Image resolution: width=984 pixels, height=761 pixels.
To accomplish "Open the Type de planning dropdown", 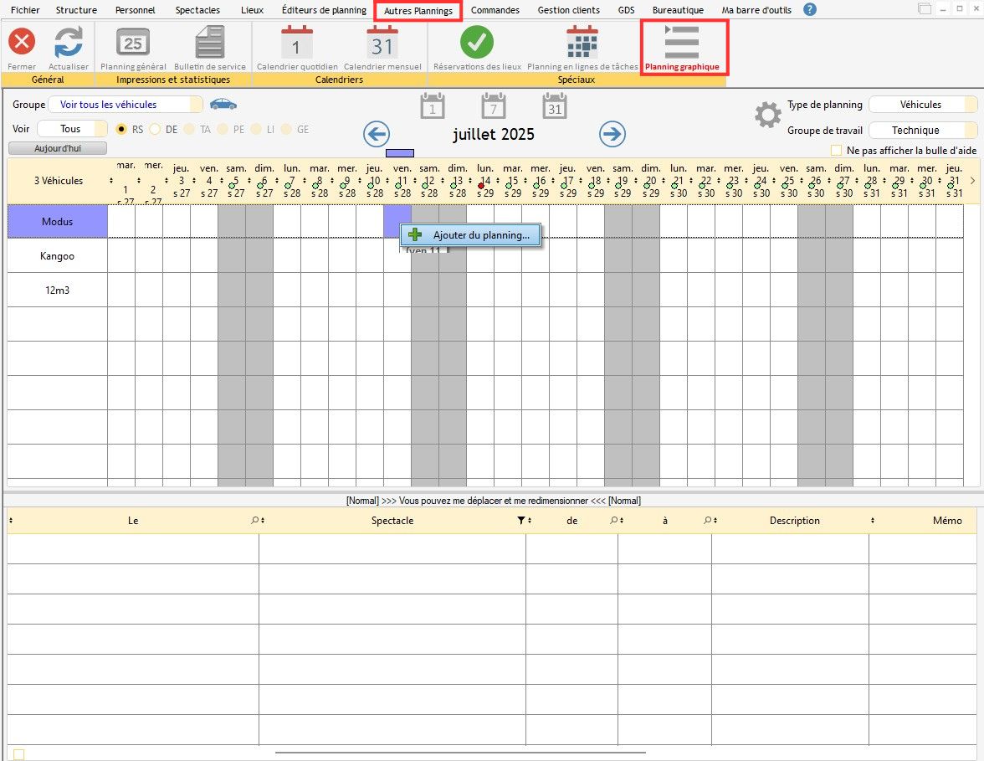I will point(922,105).
